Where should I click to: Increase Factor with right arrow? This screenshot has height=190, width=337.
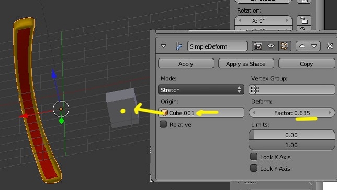330,113
